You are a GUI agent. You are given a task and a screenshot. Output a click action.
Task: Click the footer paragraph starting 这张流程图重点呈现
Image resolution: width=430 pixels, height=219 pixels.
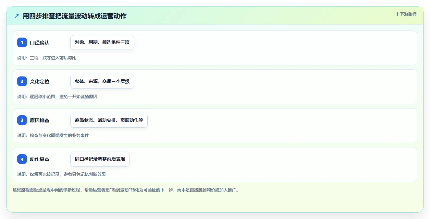coord(126,190)
